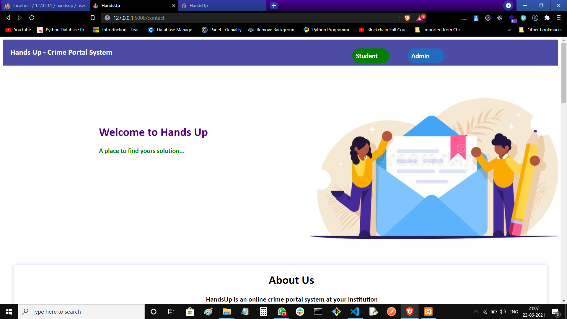
Task: Open the network Wi-Fi tray icon
Action: [485, 312]
